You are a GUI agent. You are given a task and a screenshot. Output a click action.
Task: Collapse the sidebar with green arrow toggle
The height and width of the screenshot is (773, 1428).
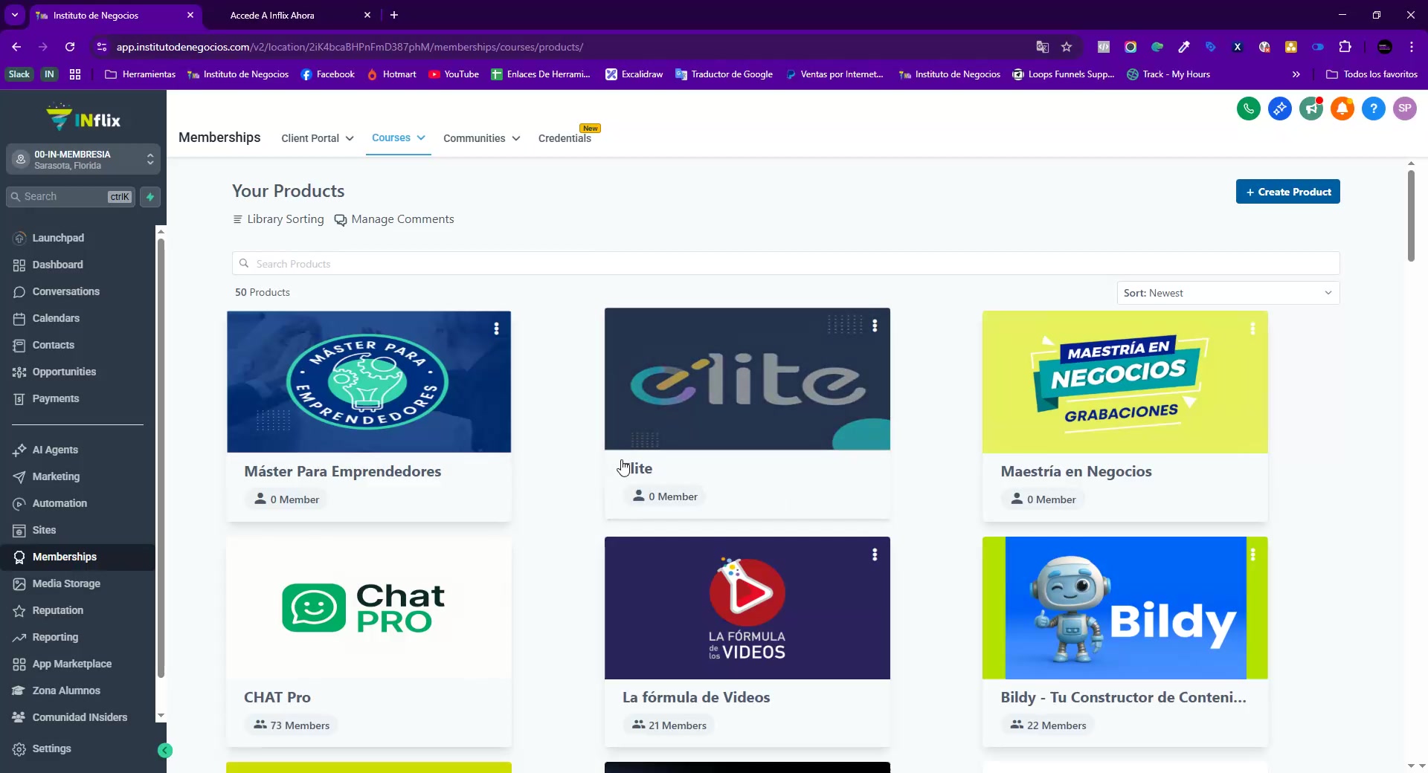[165, 751]
